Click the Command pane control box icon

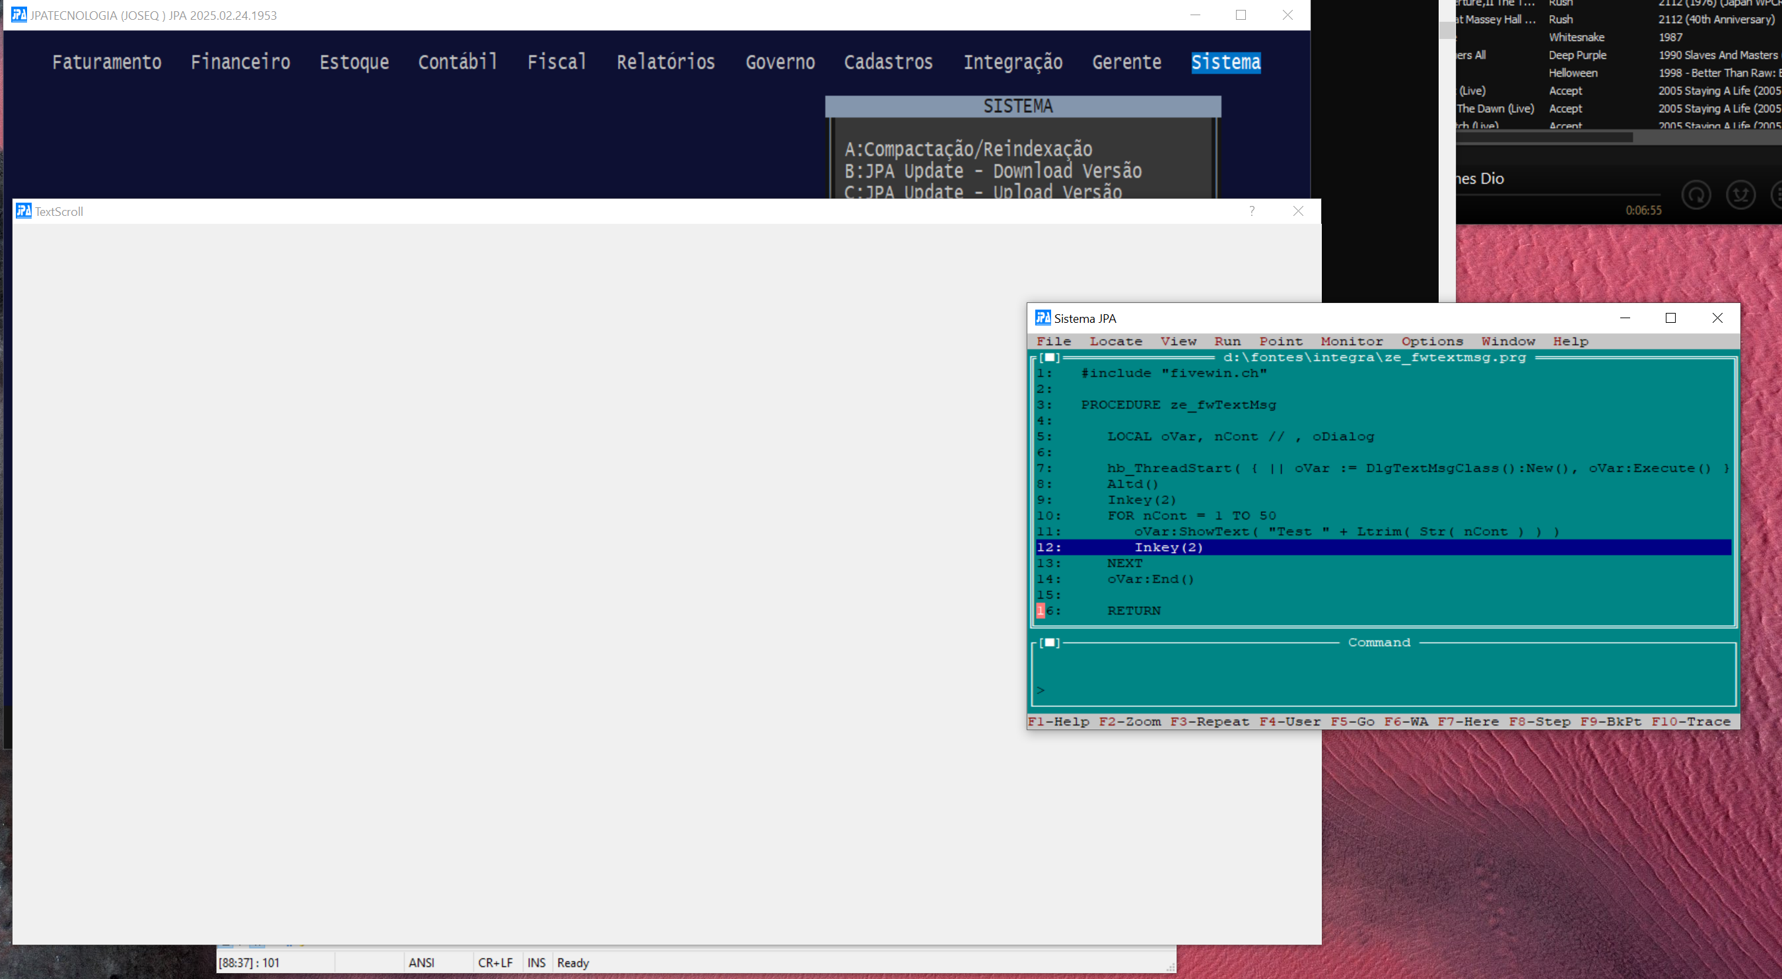1049,643
